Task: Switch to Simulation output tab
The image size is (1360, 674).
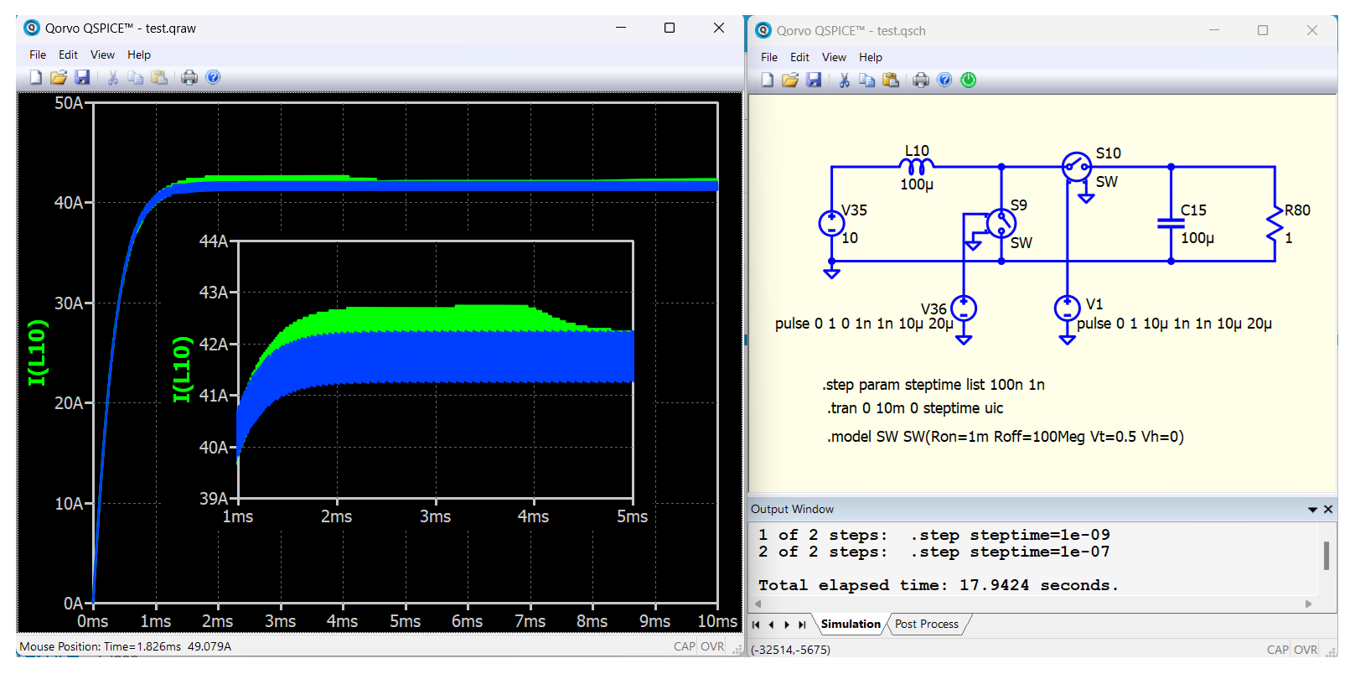Action: click(x=851, y=624)
